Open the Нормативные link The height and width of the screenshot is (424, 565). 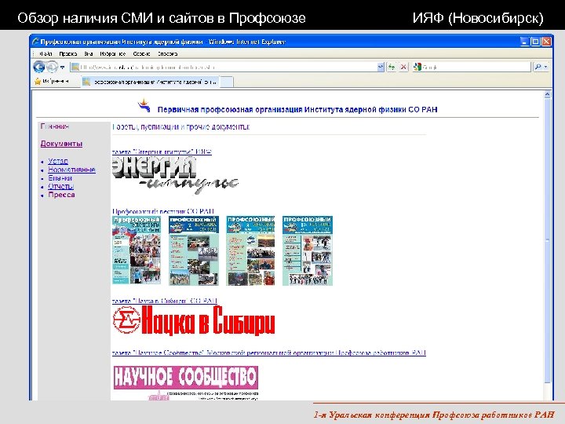point(71,170)
